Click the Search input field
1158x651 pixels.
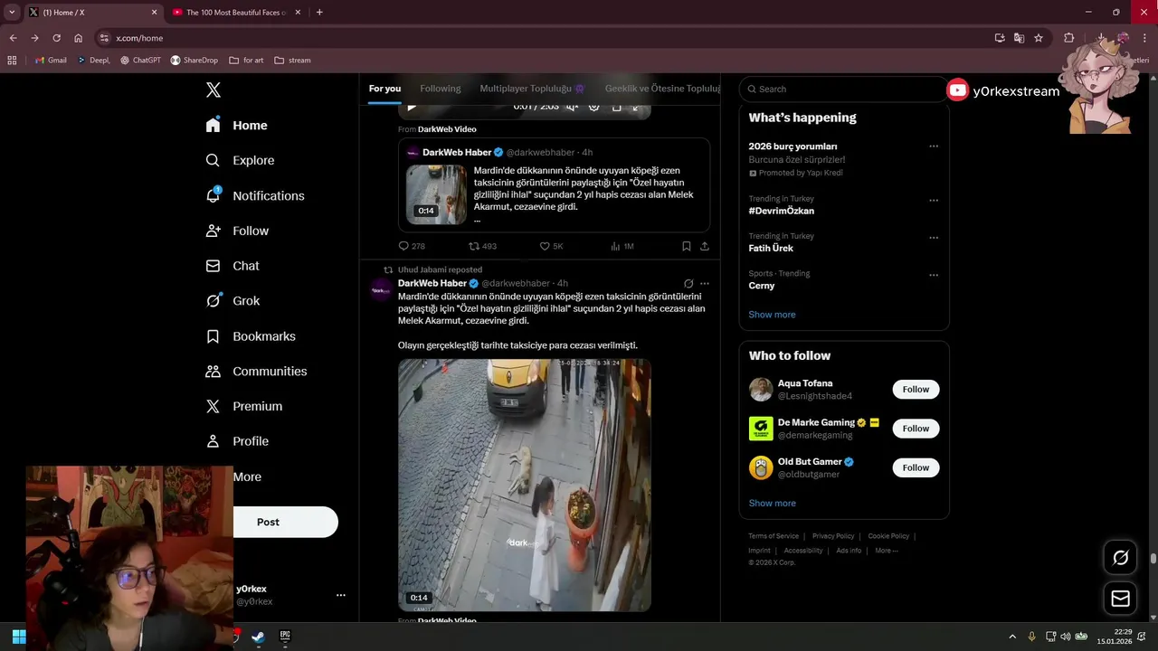coord(843,89)
